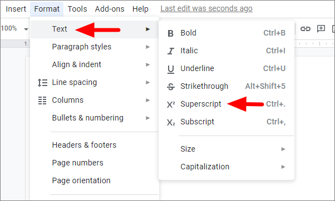Open the Add-ons menu
The width and height of the screenshot is (335, 201).
pyautogui.click(x=110, y=9)
